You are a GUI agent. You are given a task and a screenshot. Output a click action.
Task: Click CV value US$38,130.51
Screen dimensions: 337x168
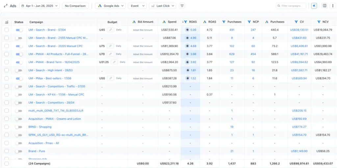(x=299, y=30)
